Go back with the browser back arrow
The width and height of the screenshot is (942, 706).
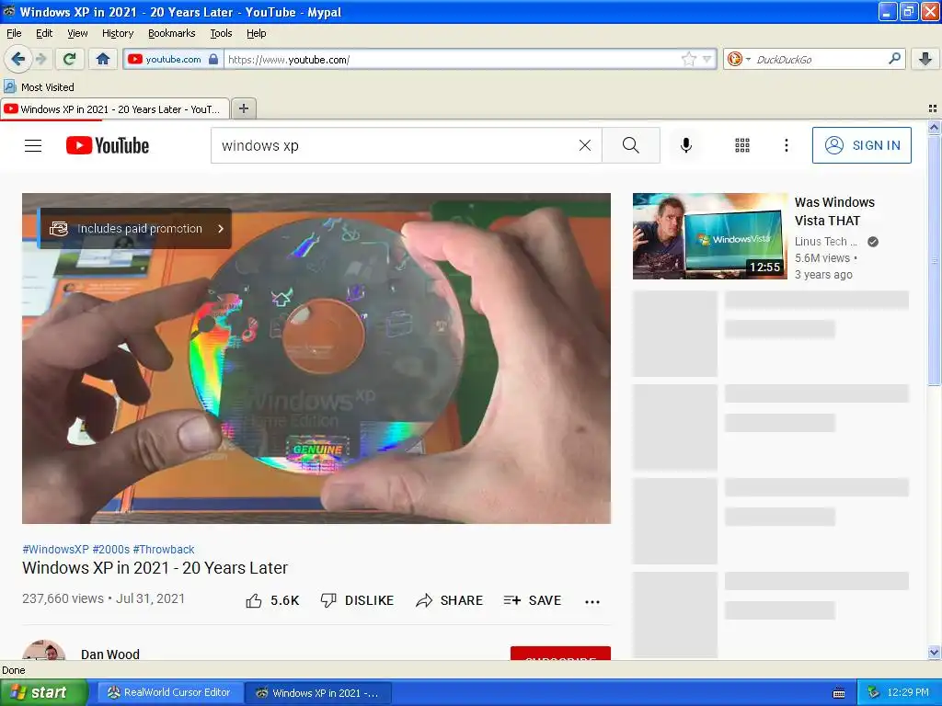coord(17,59)
